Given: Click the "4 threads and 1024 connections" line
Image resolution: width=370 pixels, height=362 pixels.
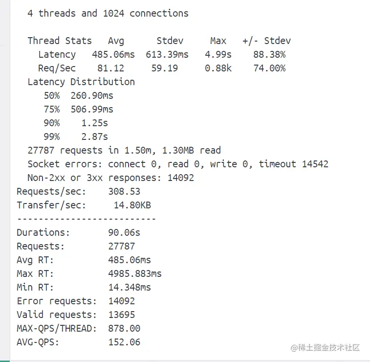Looking at the screenshot, I should 108,13.
